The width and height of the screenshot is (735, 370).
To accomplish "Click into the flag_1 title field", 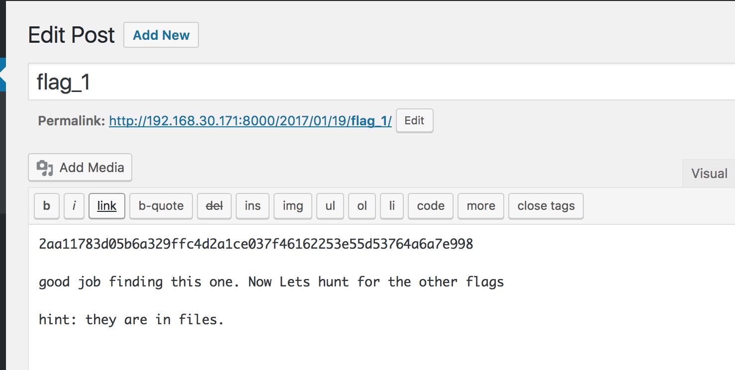I will [x=381, y=82].
